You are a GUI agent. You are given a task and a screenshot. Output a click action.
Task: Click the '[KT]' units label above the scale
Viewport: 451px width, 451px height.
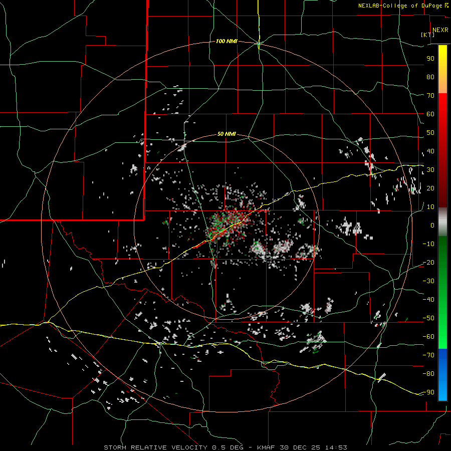click(x=428, y=35)
